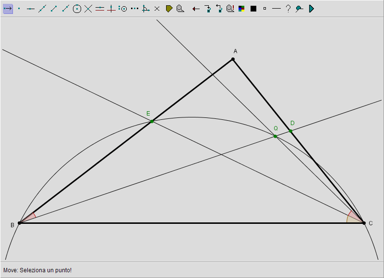Change the line thickness style
The image size is (384, 278).
[x=276, y=9]
